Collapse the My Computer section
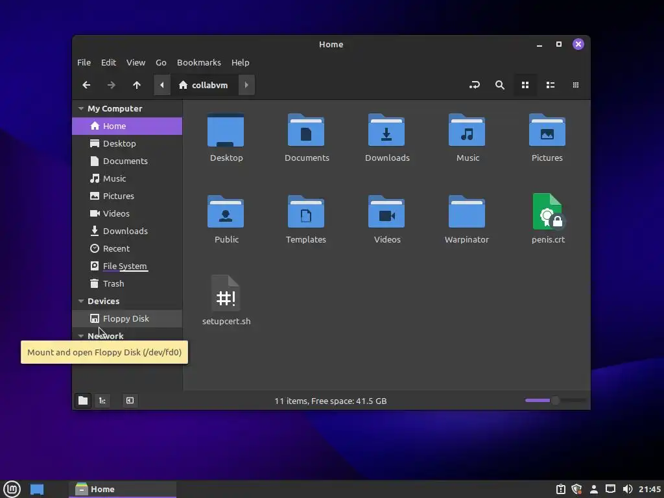This screenshot has width=664, height=498. coord(81,109)
